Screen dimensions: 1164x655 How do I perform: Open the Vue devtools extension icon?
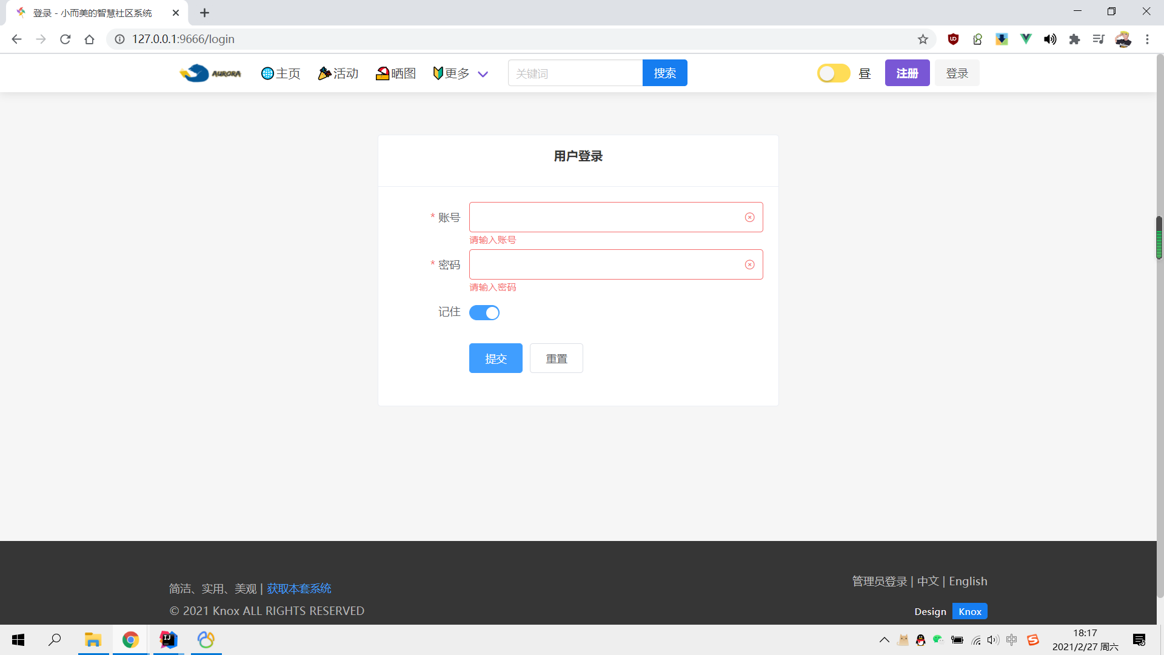pos(1026,39)
